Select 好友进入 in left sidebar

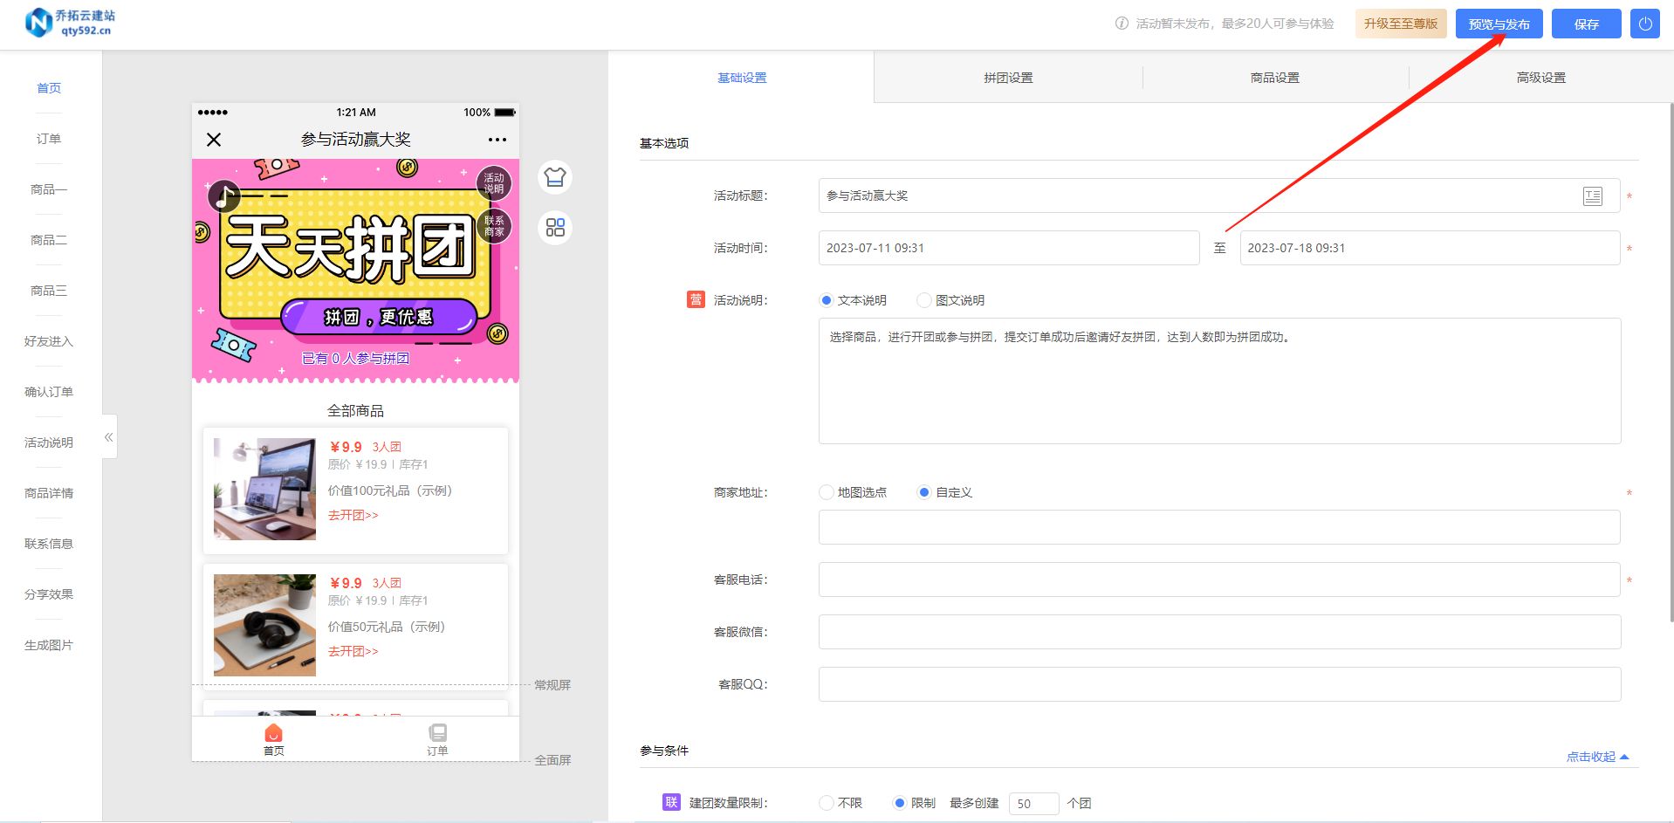(49, 341)
